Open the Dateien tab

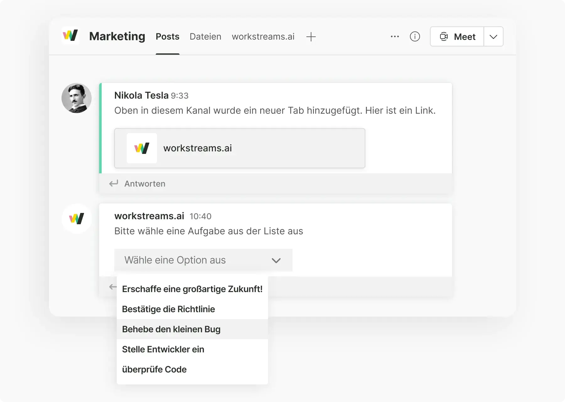point(205,37)
